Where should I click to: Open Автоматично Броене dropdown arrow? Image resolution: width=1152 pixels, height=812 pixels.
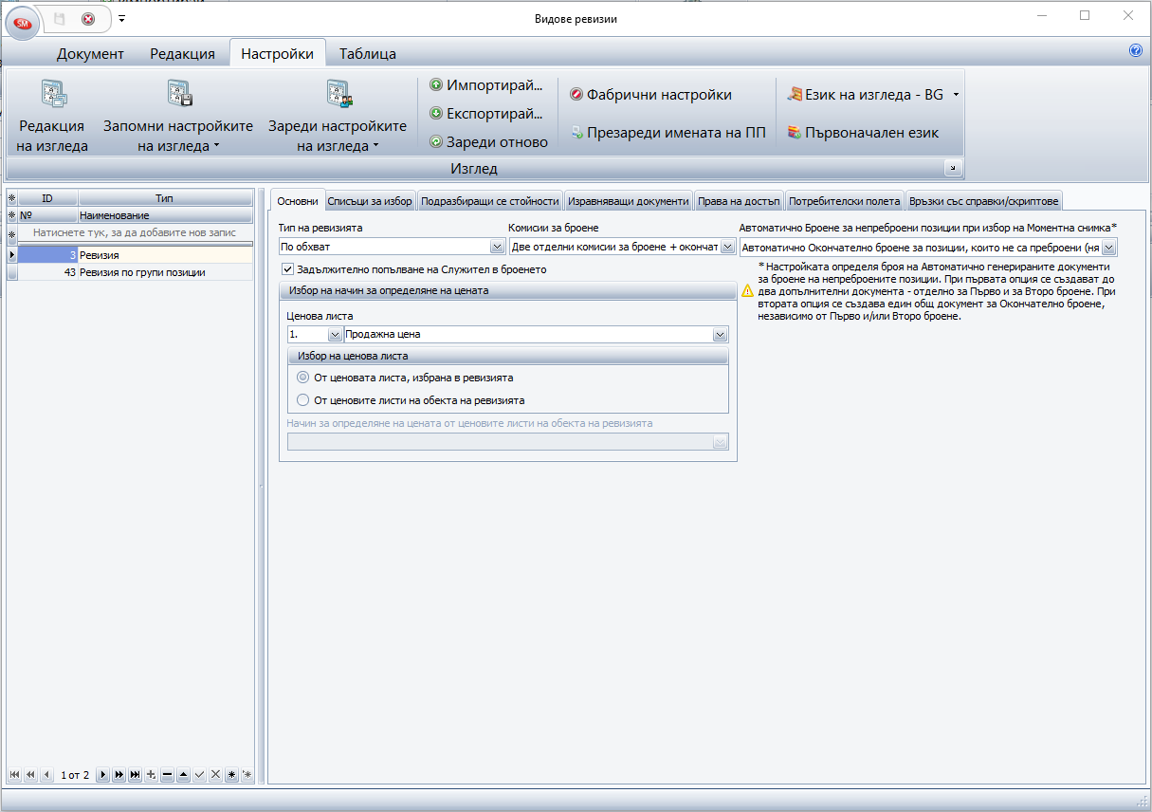pos(1109,247)
